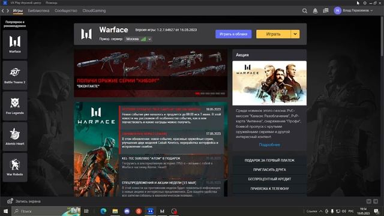Switch to the Библиотека tab
The width and height of the screenshot is (384, 216).
38,11
